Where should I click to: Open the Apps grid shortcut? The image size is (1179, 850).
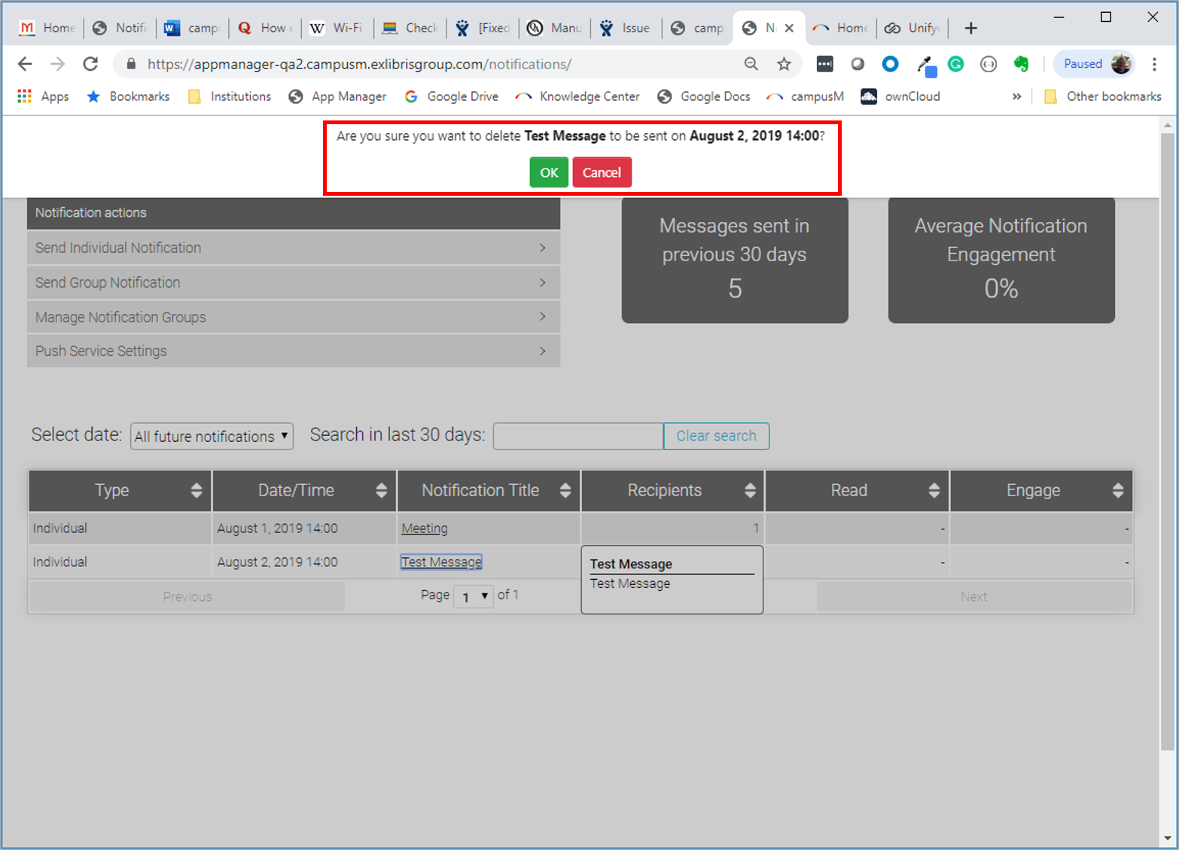pos(43,96)
